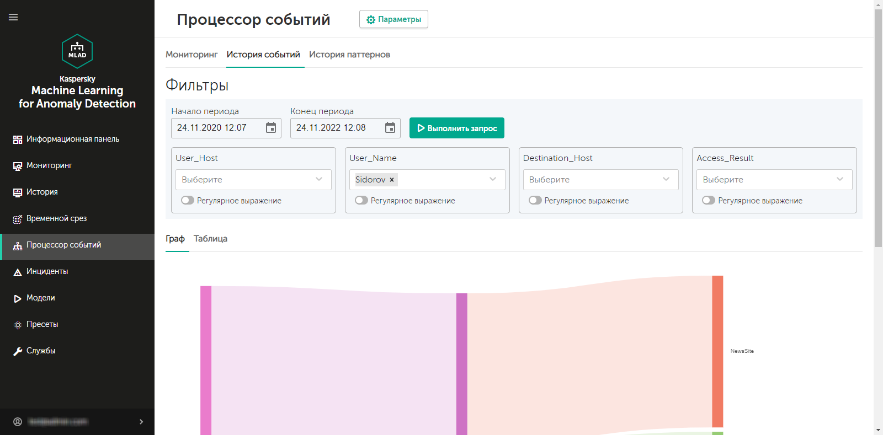Click the Пресеты gear icon in sidebar
883x435 pixels.
[18, 325]
